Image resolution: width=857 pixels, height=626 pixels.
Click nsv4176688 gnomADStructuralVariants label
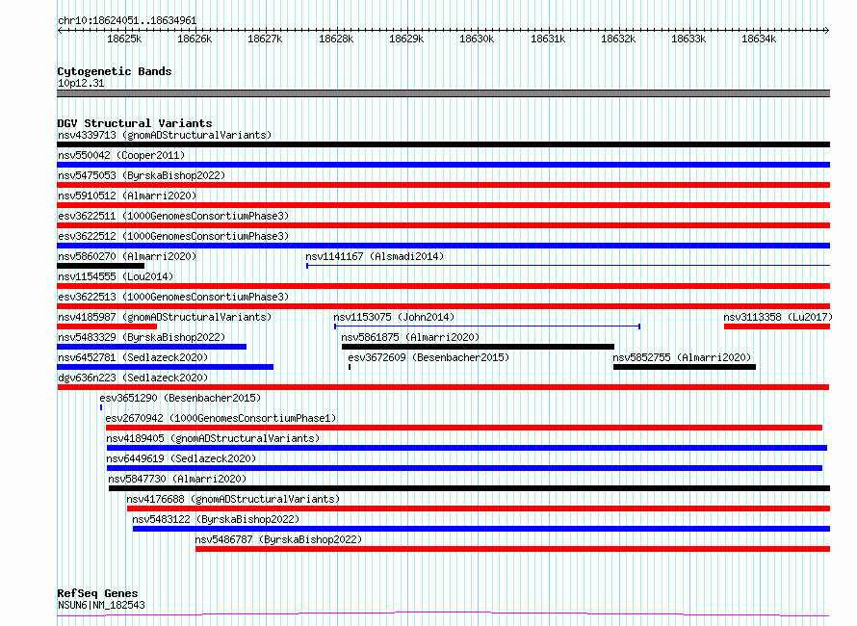(233, 499)
